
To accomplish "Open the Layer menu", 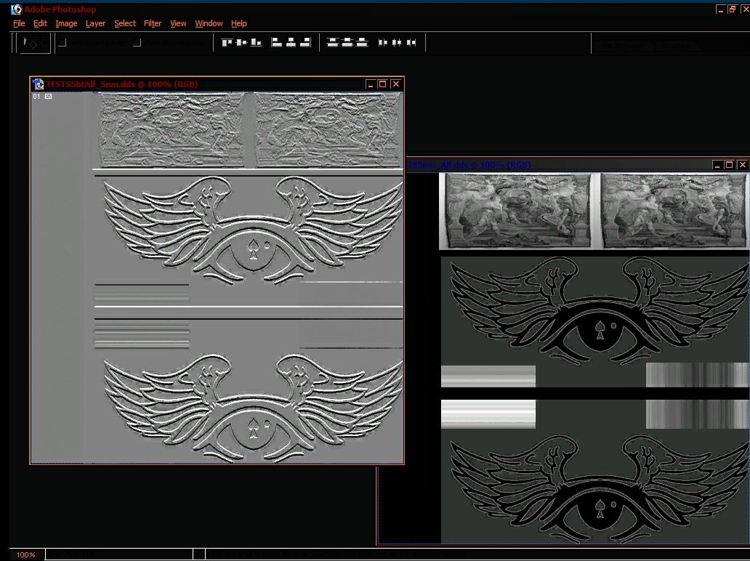I will pos(96,23).
